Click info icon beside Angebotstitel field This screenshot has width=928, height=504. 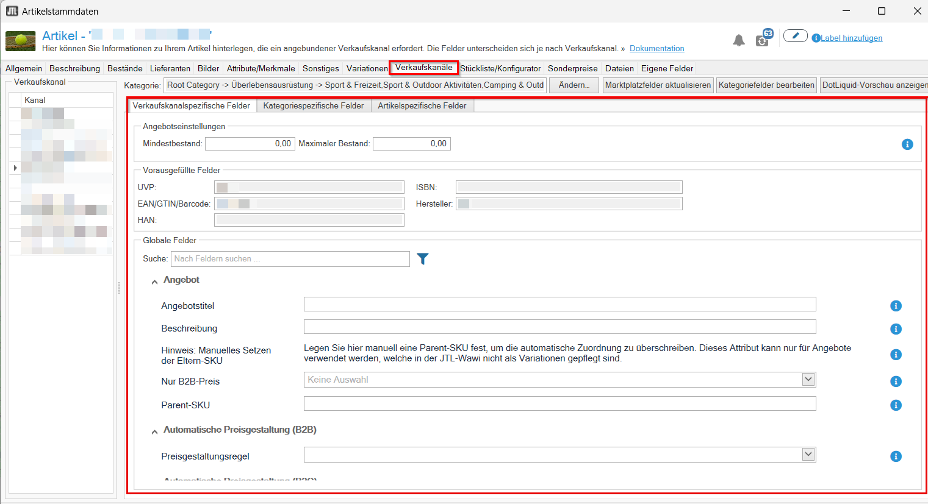[x=896, y=306]
